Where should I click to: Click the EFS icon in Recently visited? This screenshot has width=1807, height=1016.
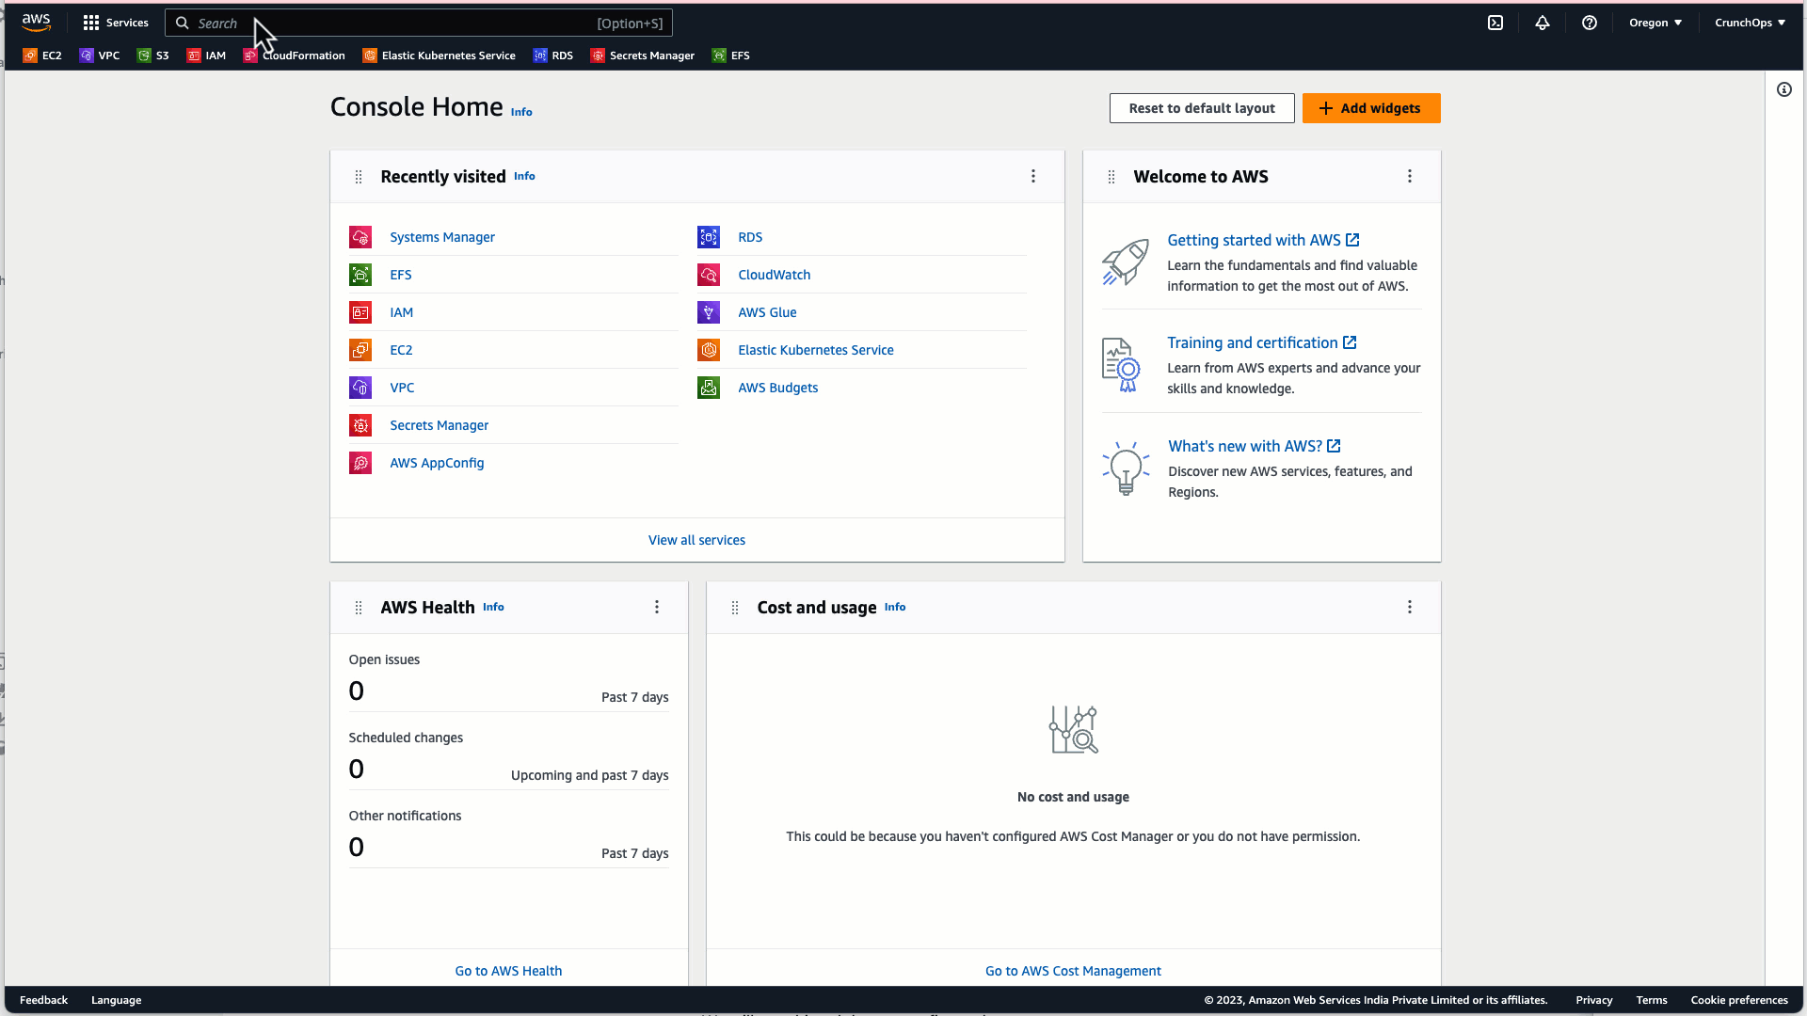coord(360,275)
